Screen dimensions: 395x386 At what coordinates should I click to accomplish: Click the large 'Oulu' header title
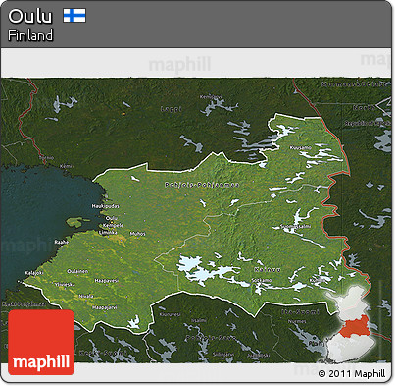(x=30, y=16)
